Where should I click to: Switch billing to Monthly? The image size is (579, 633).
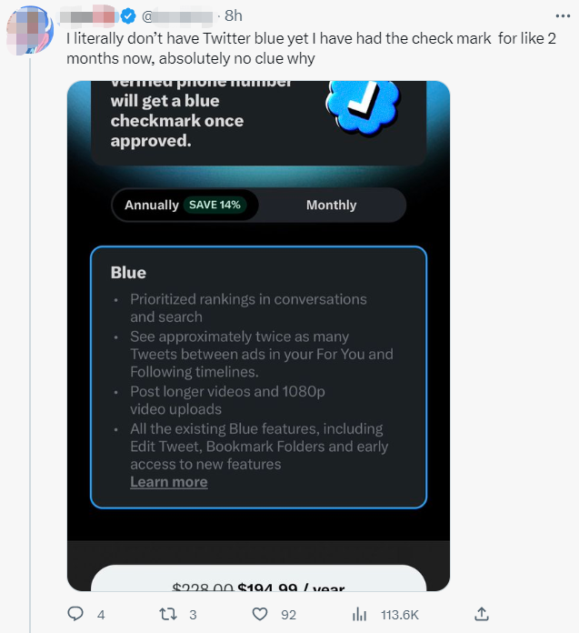(331, 205)
